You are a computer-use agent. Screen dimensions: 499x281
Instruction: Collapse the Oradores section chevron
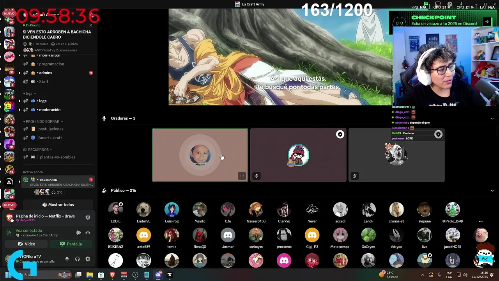[492, 118]
